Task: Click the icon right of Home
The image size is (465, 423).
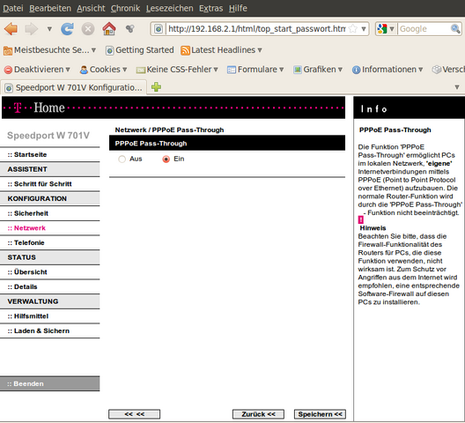Action: click(x=129, y=29)
